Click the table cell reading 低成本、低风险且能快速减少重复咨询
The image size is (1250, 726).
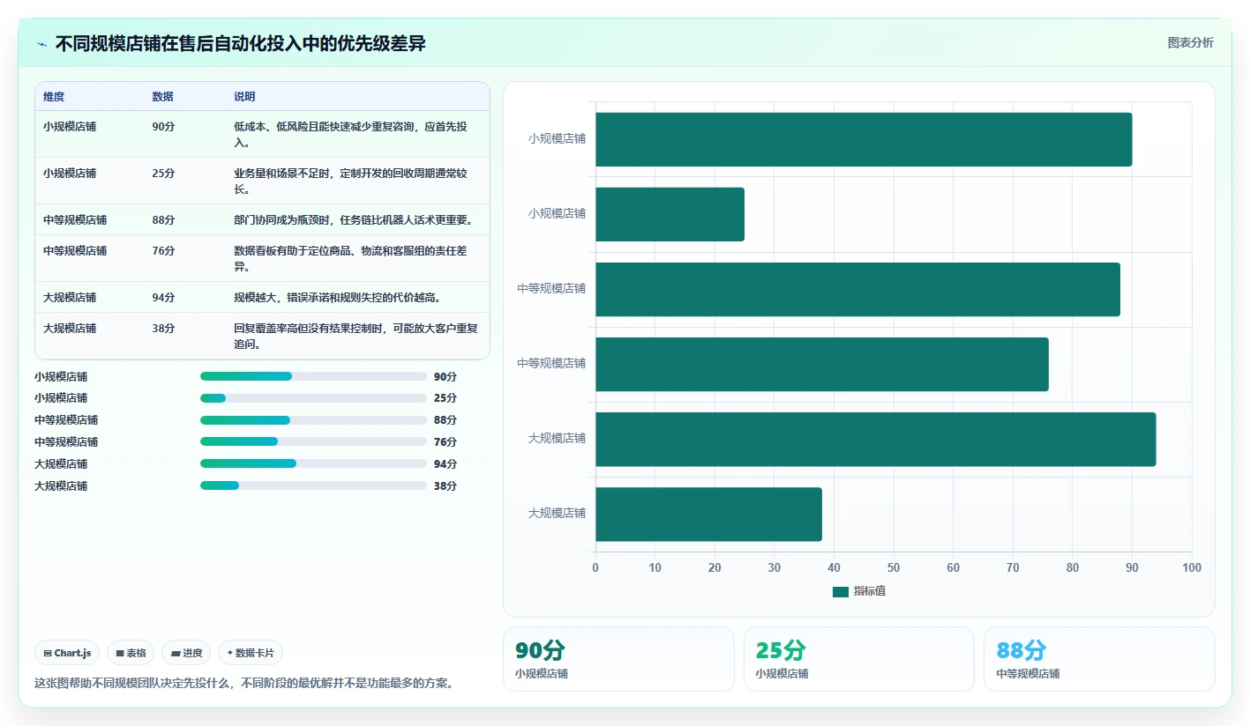[352, 134]
